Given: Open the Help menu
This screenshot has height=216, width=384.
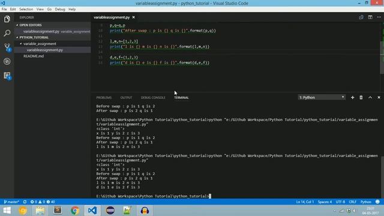Looking at the screenshot, I should tap(72, 10).
